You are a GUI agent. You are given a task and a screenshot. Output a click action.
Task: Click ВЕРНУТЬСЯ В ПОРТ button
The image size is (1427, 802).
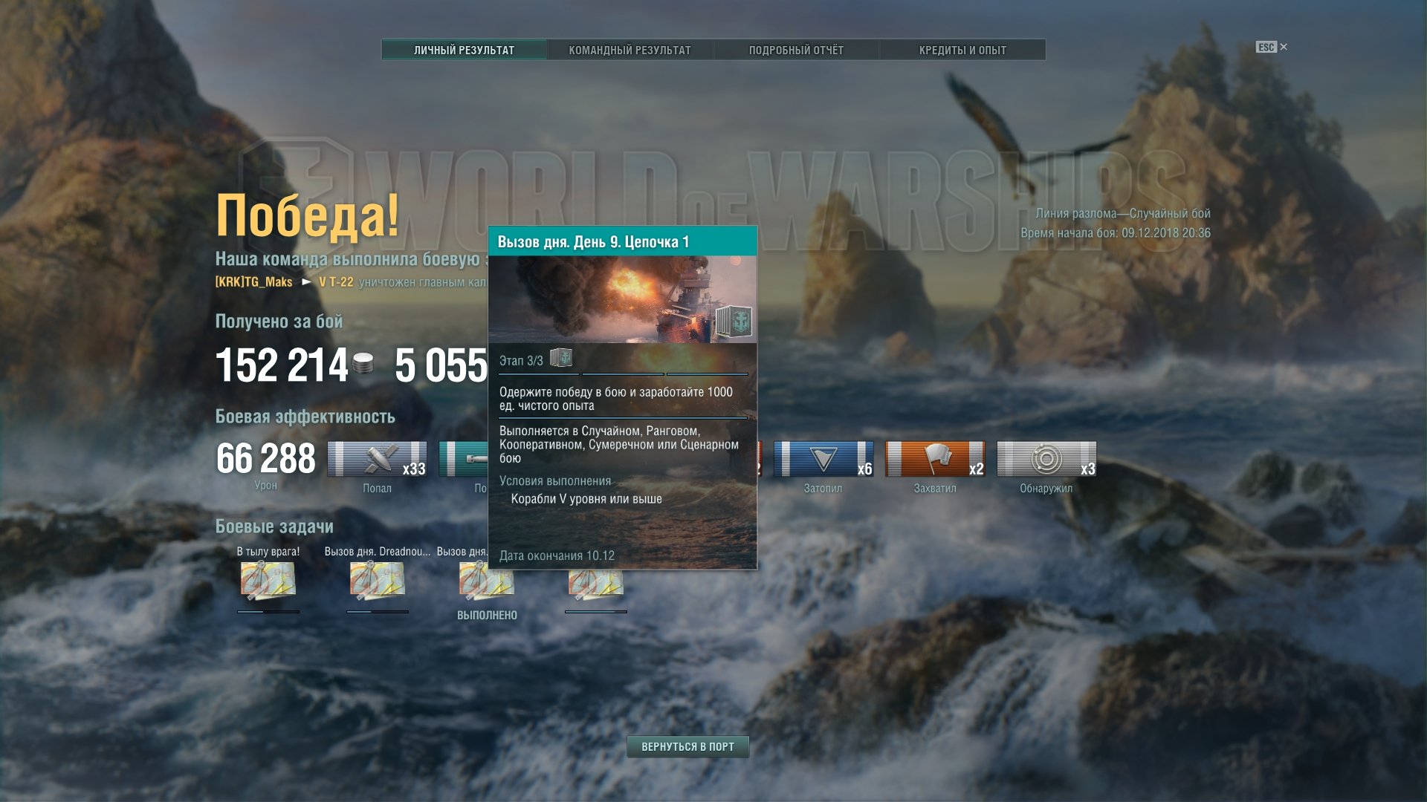[x=687, y=746]
